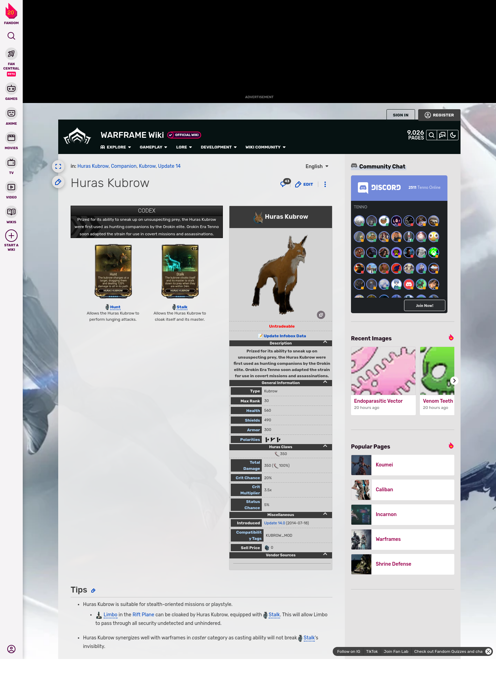The width and height of the screenshot is (496, 689).
Task: Open the Incarnon popular page
Action: coord(403,515)
